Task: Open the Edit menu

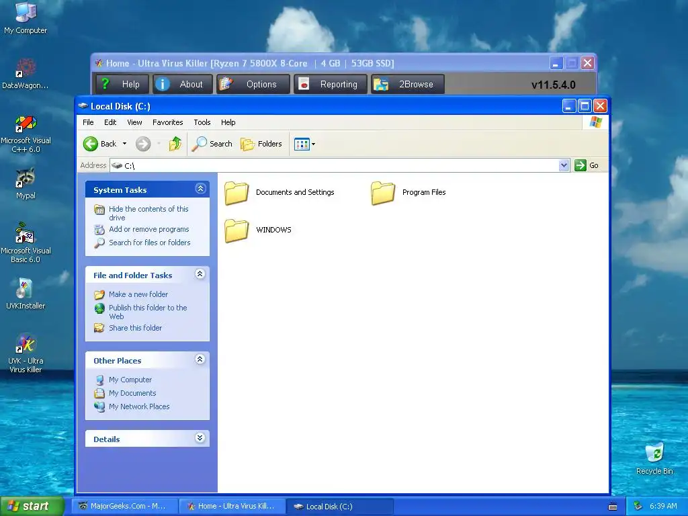Action: pyautogui.click(x=110, y=122)
